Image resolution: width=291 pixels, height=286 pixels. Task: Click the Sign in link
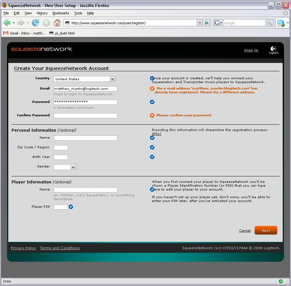[x=251, y=50]
